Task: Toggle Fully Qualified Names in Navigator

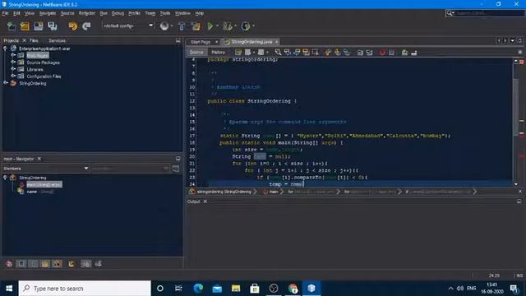Action: [x=72, y=264]
